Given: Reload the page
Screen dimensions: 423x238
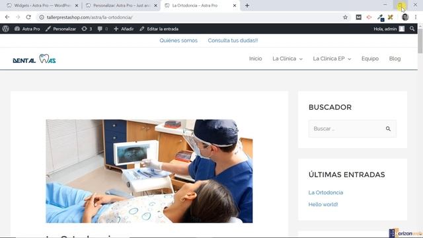Looking at the screenshot, I should [x=28, y=17].
